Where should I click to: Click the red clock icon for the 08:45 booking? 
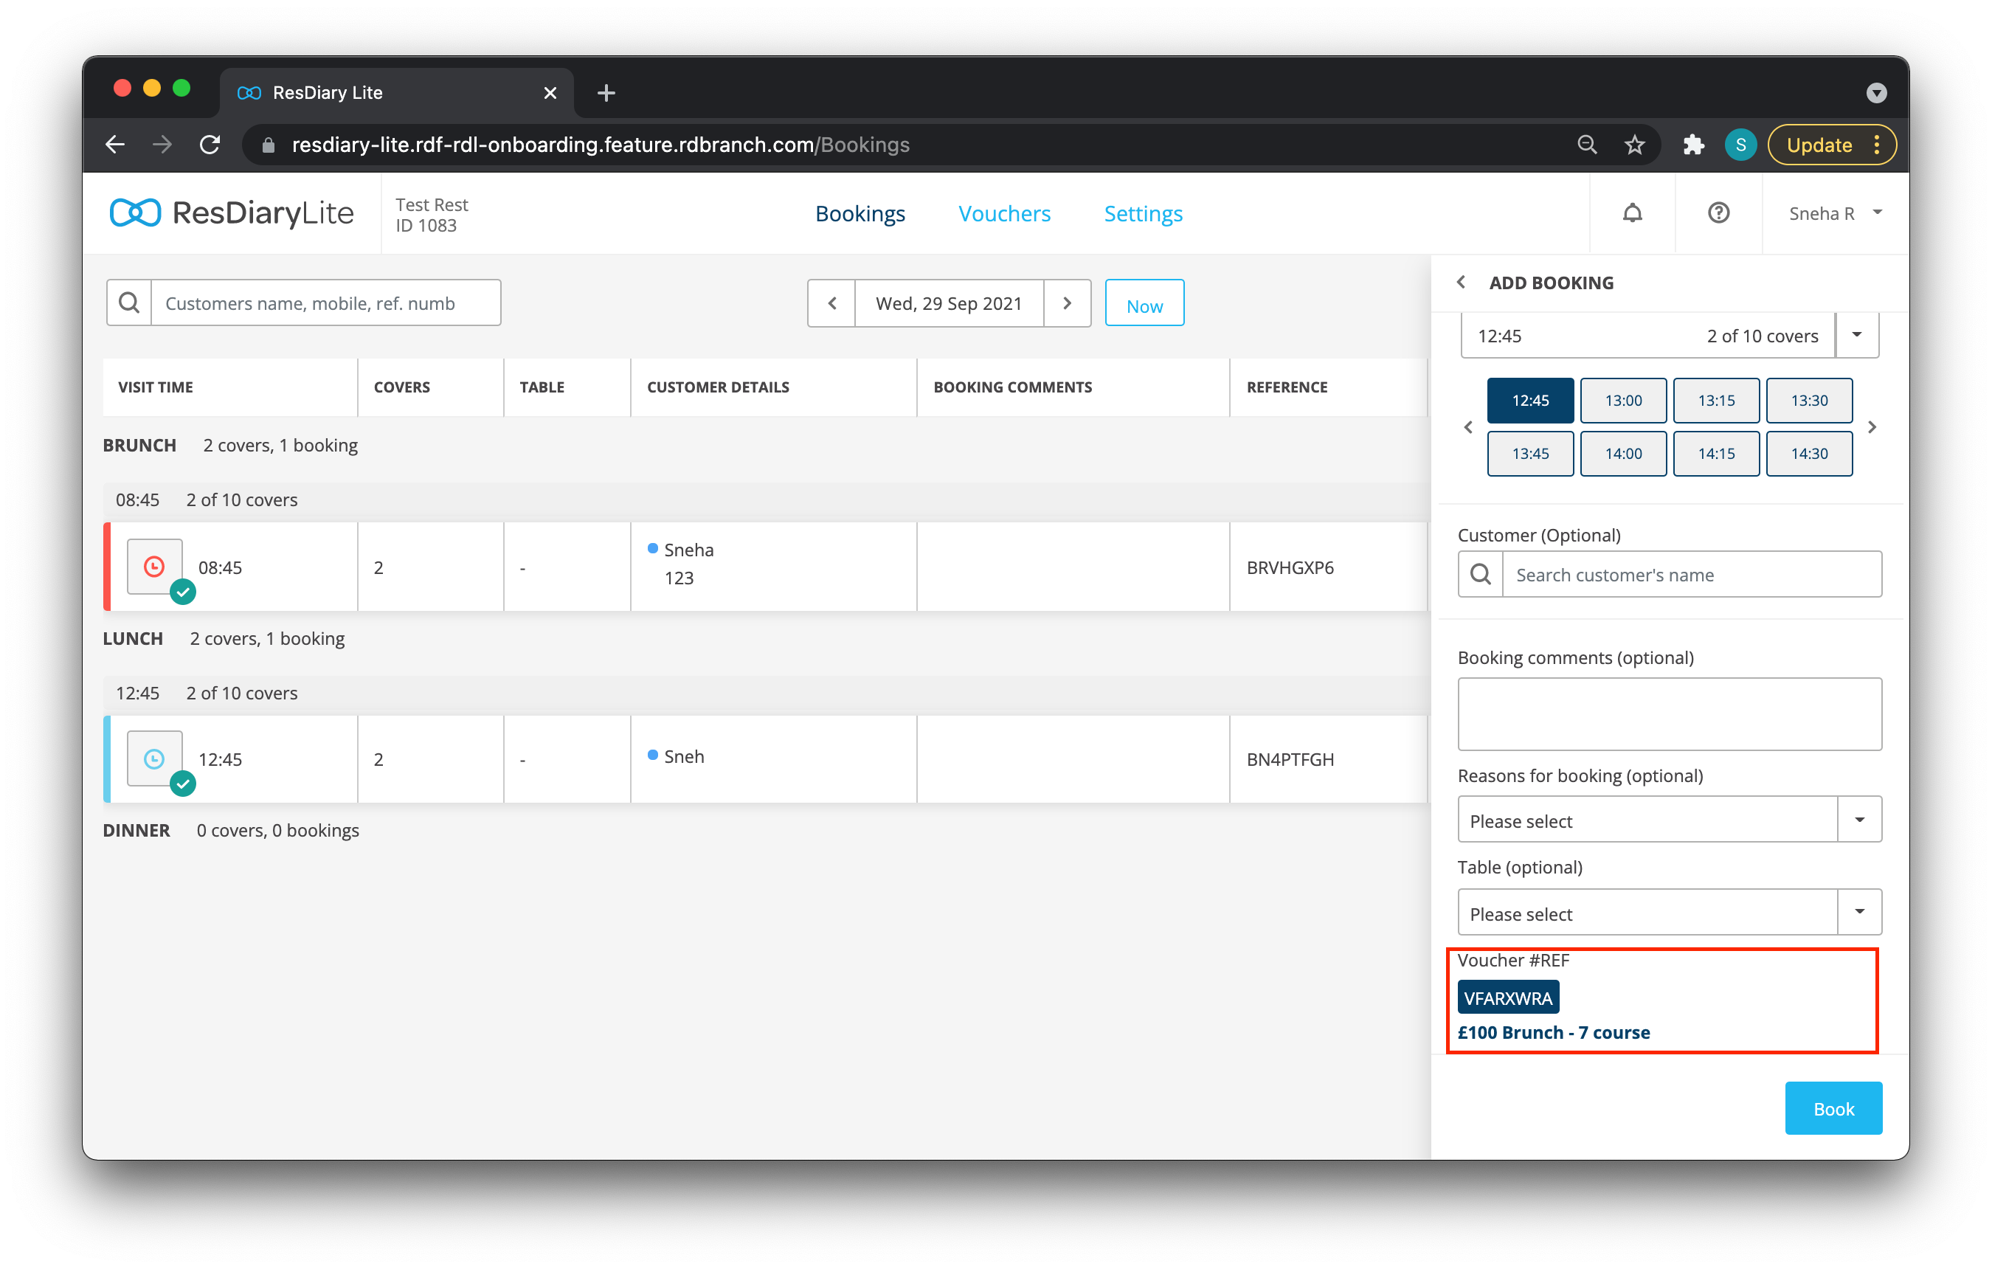(x=155, y=567)
